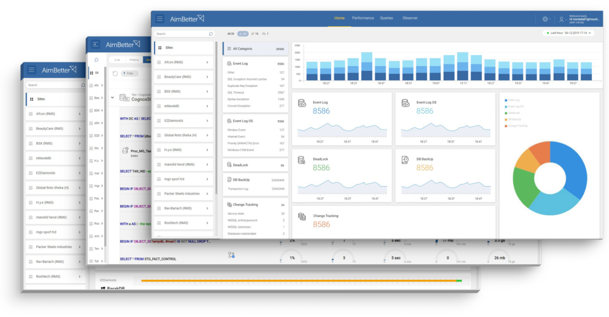This screenshot has width=609, height=317.
Task: Click Event Log OS card database icon
Action: tap(405, 103)
